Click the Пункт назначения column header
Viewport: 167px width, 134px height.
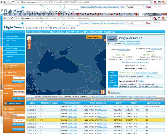98,103
